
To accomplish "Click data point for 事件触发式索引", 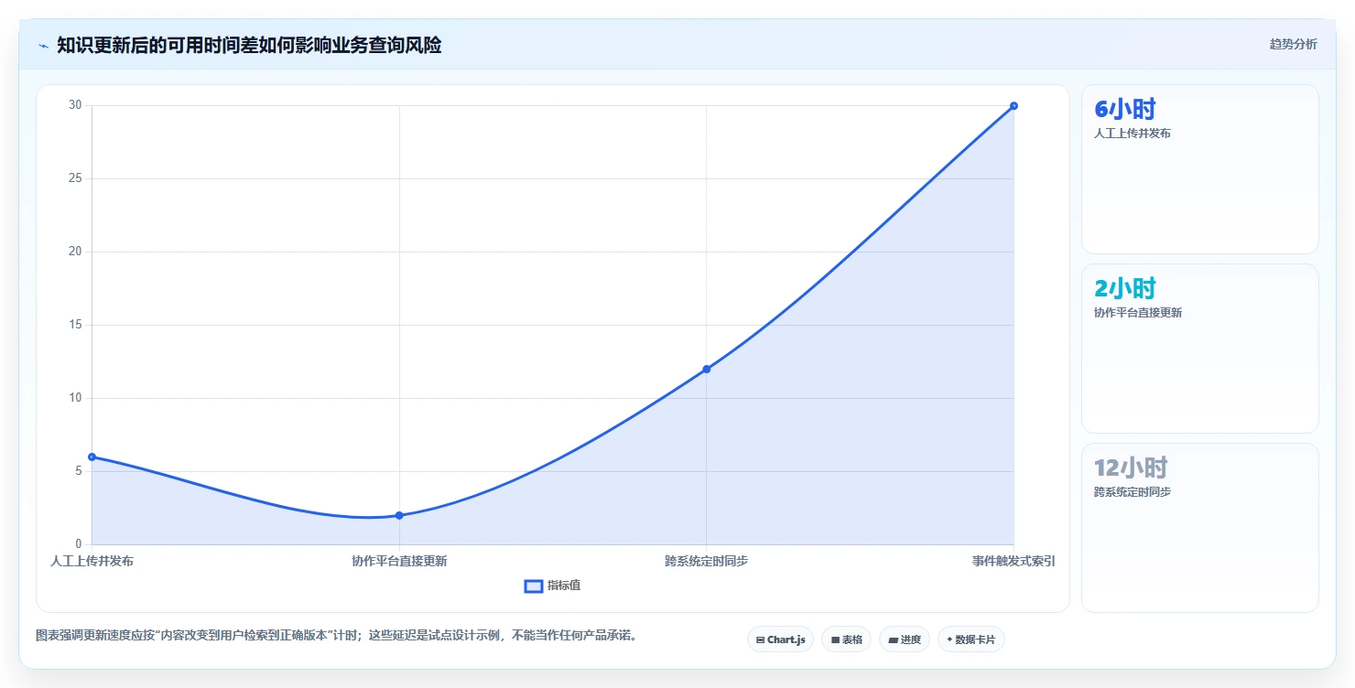I will pos(1014,105).
